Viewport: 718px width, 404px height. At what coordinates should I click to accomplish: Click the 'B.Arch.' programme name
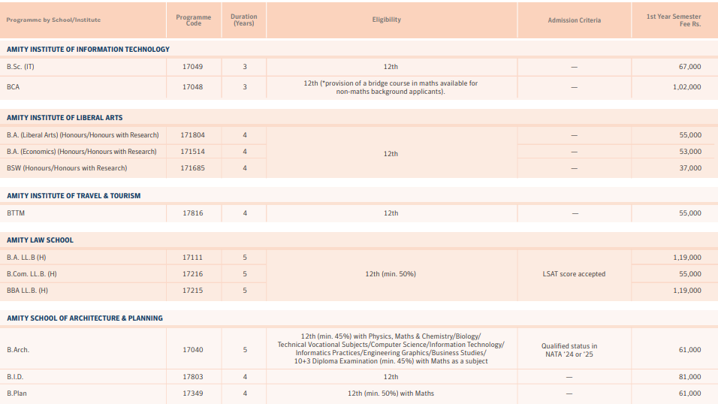point(18,350)
